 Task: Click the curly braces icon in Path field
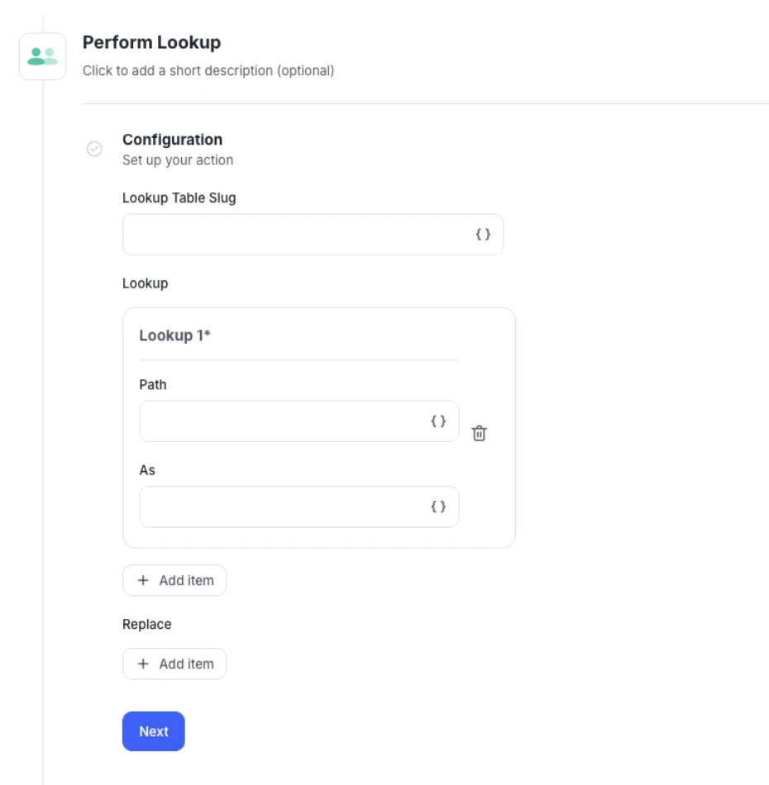click(438, 421)
